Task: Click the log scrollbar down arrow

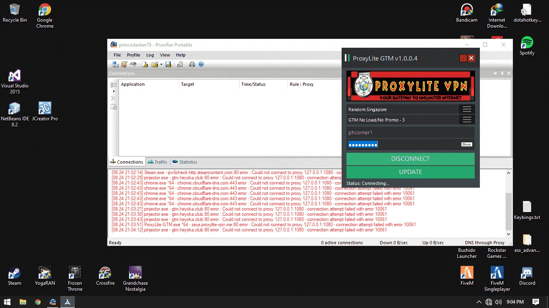Action: (509, 234)
